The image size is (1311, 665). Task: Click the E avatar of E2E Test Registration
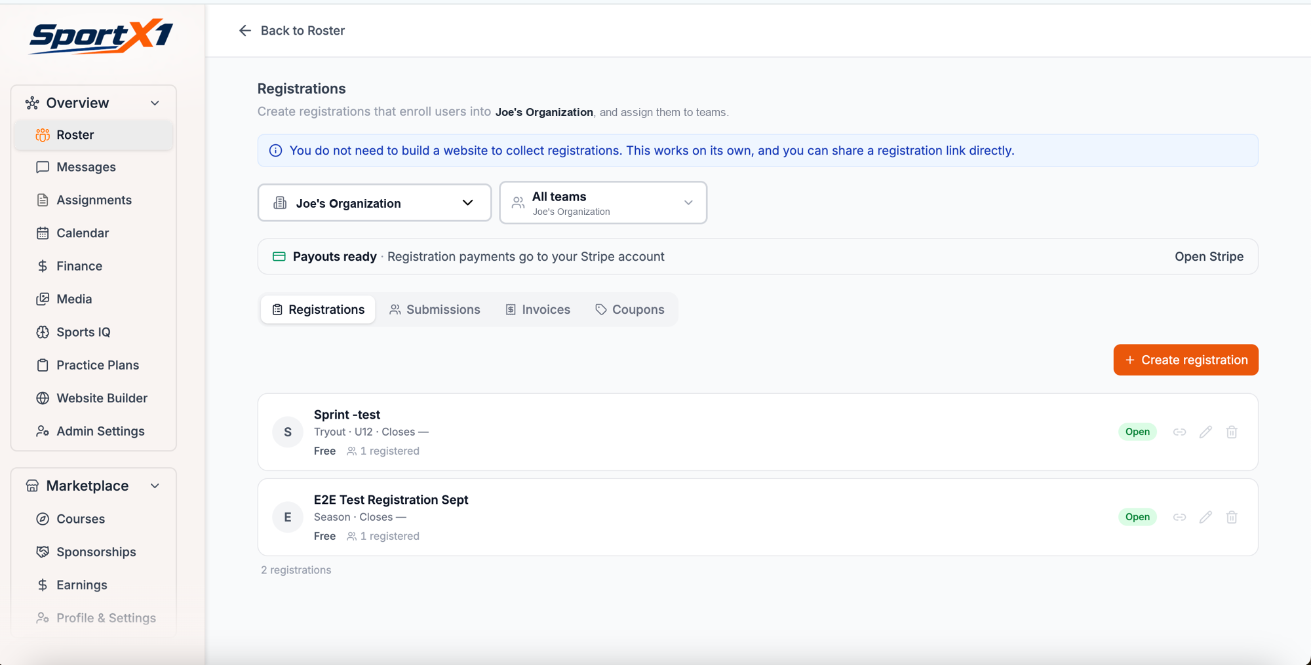[x=288, y=517]
